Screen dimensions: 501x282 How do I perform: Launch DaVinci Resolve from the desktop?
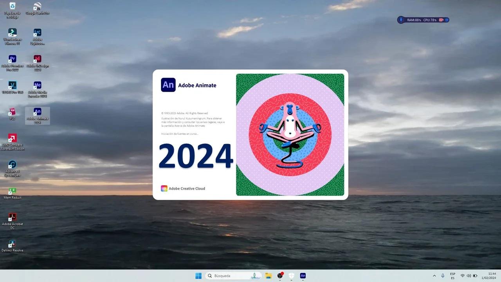[12, 244]
